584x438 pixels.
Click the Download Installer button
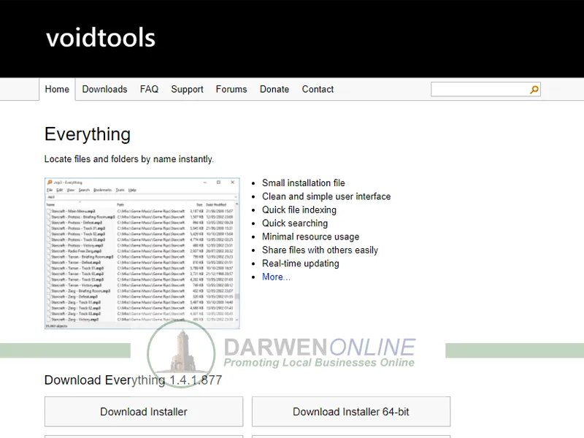tap(143, 411)
